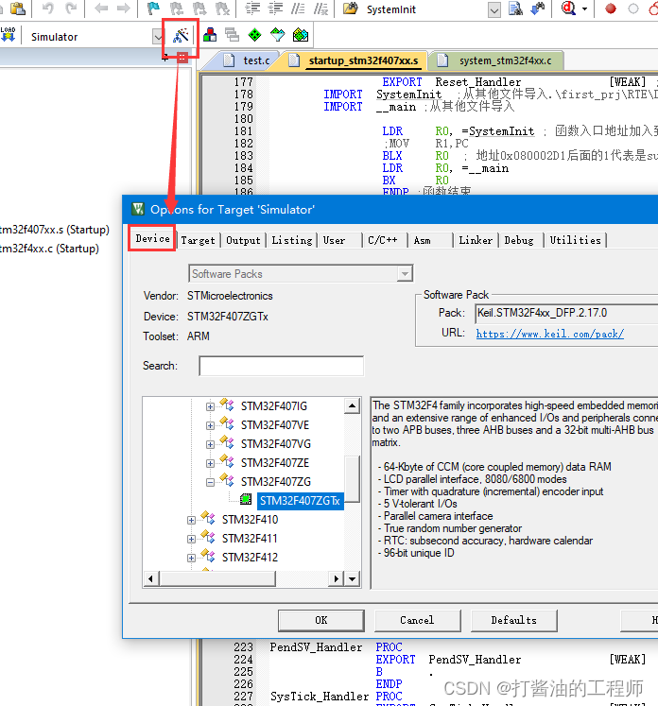Viewport: 658px width, 706px height.
Task: Clear all bookmarks icon
Action: pyautogui.click(x=222, y=9)
